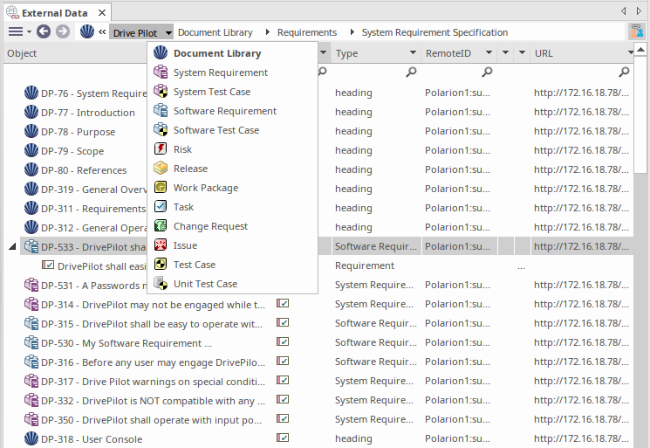The width and height of the screenshot is (650, 448).
Task: Click the search icon under RemoteID column
Action: point(487,72)
